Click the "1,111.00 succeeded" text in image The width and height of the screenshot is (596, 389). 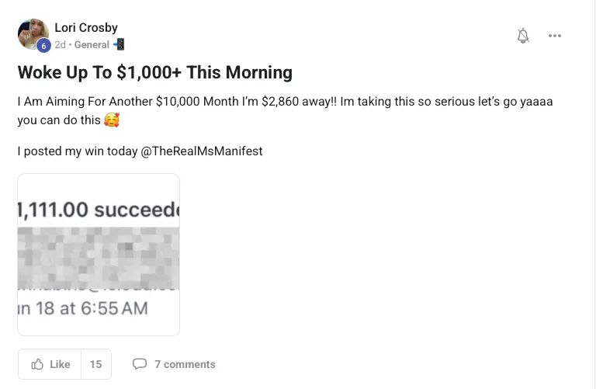click(99, 209)
